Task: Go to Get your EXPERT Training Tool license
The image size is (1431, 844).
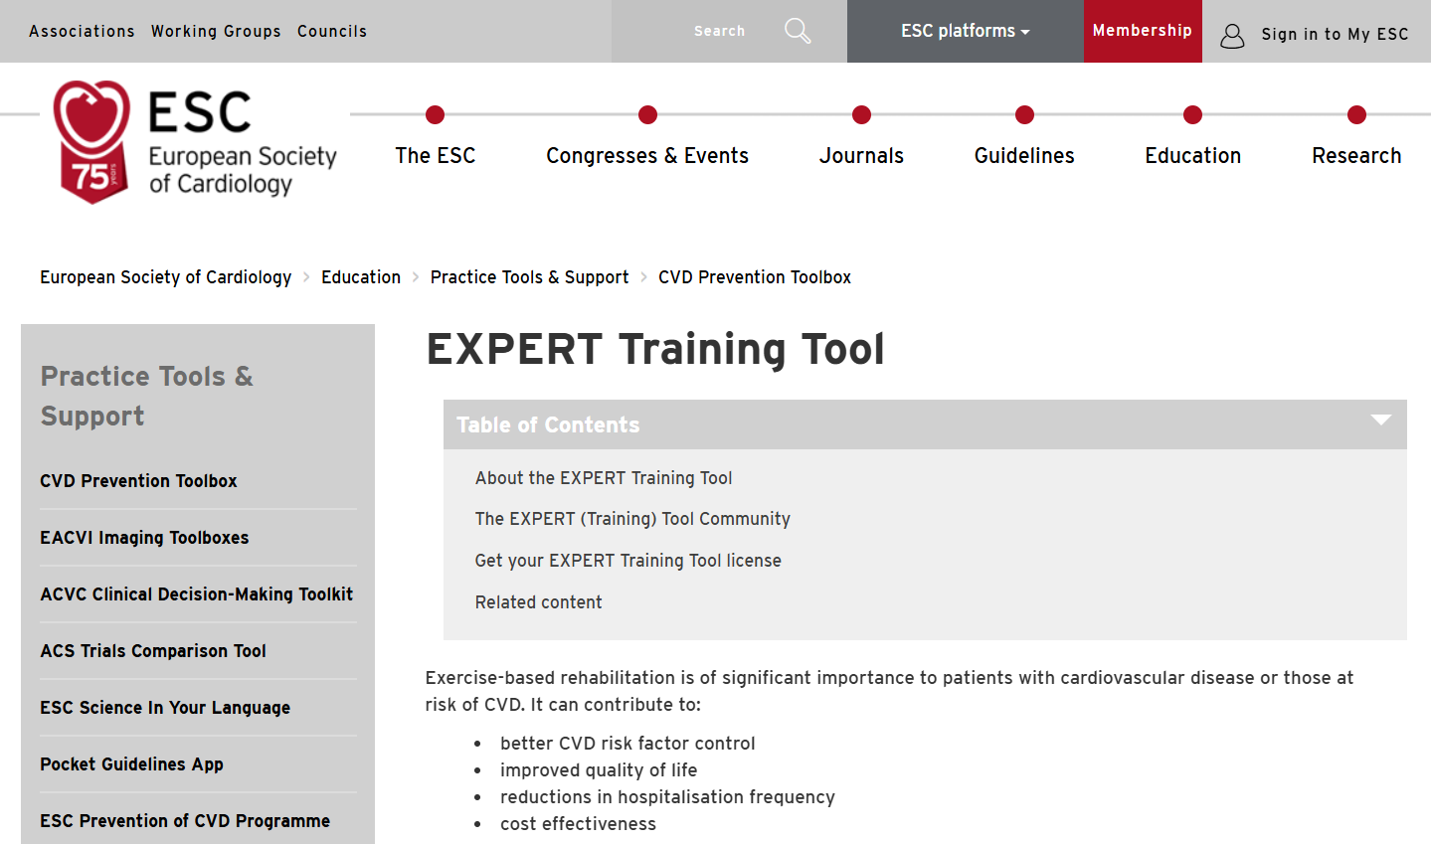Action: (x=627, y=561)
